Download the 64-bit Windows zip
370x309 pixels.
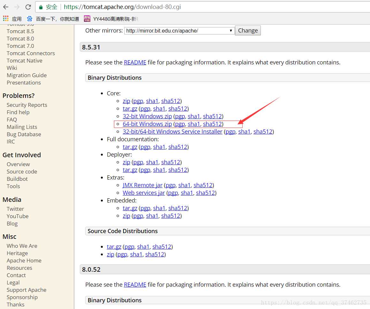147,124
